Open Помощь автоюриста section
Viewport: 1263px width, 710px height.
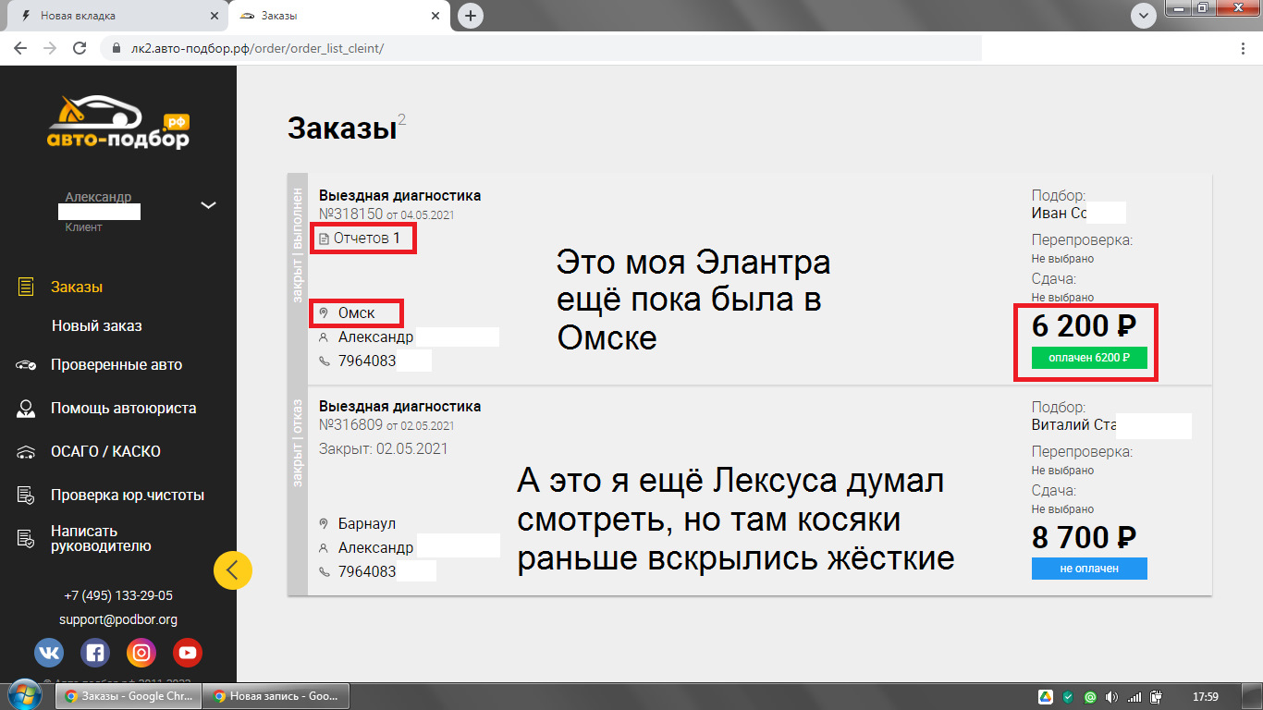click(x=123, y=408)
